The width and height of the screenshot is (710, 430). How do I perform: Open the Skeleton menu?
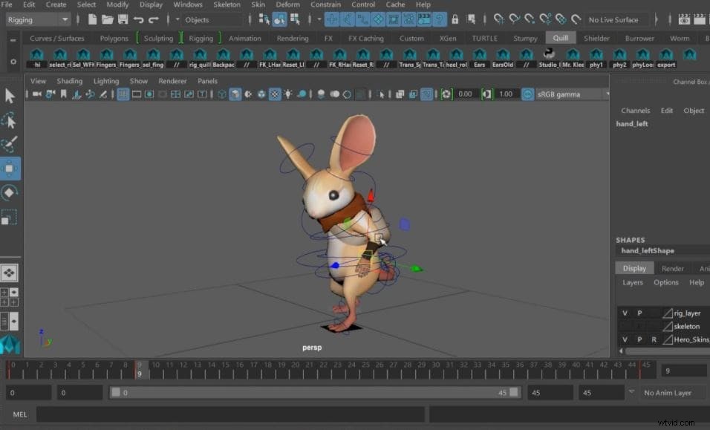[x=227, y=4]
